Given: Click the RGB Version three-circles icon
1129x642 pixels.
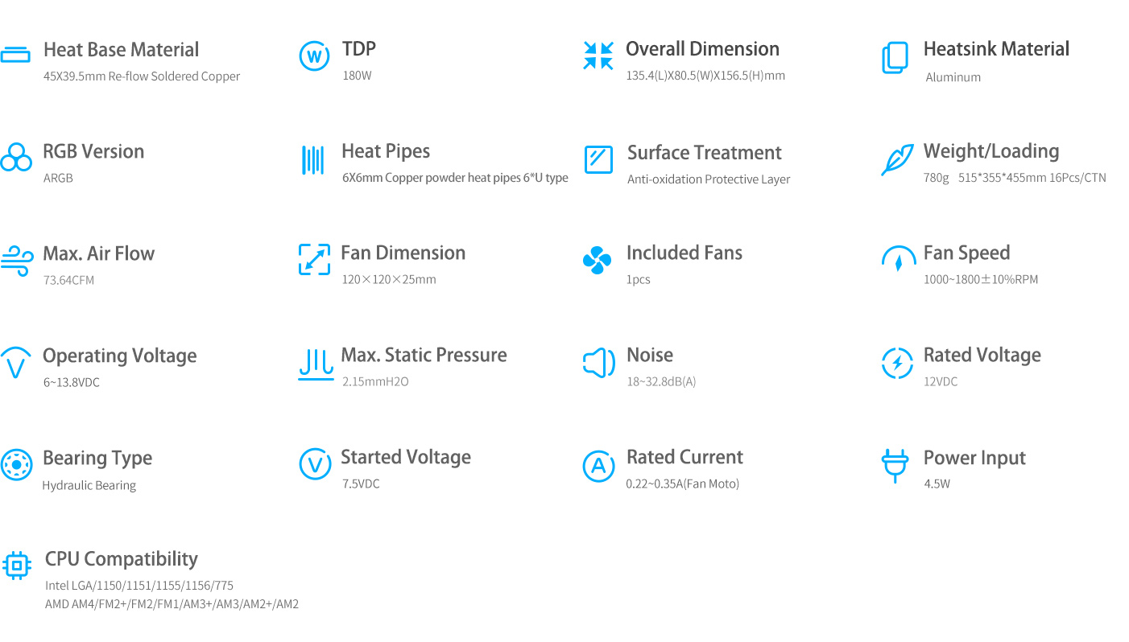Looking at the screenshot, I should 16,157.
